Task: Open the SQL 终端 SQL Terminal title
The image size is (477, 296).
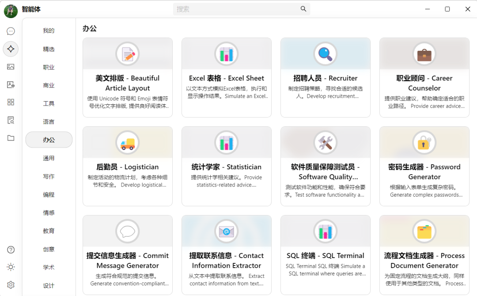Action: [x=325, y=256]
